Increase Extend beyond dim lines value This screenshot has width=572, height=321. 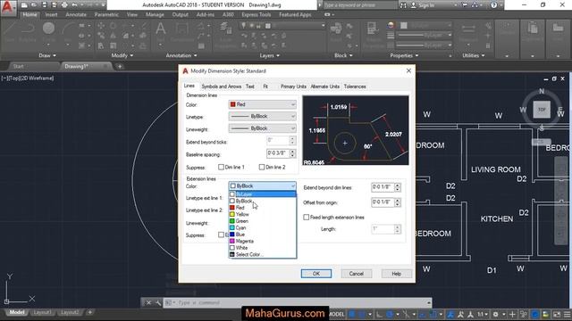pyautogui.click(x=397, y=185)
